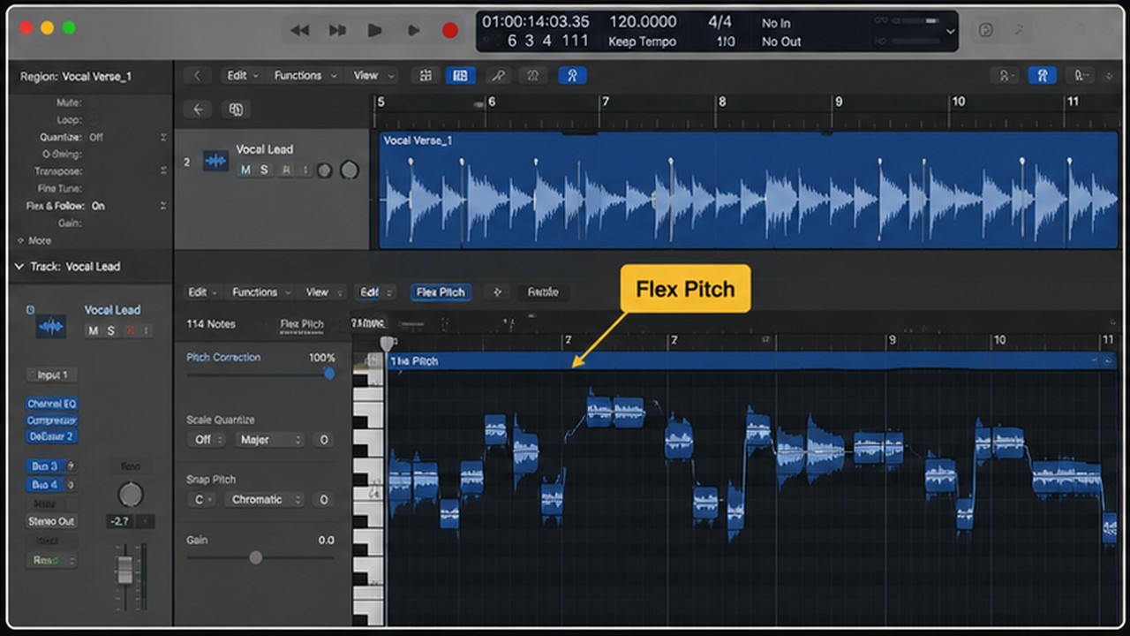
Task: Open the Major scale dropdown
Action: 268,439
